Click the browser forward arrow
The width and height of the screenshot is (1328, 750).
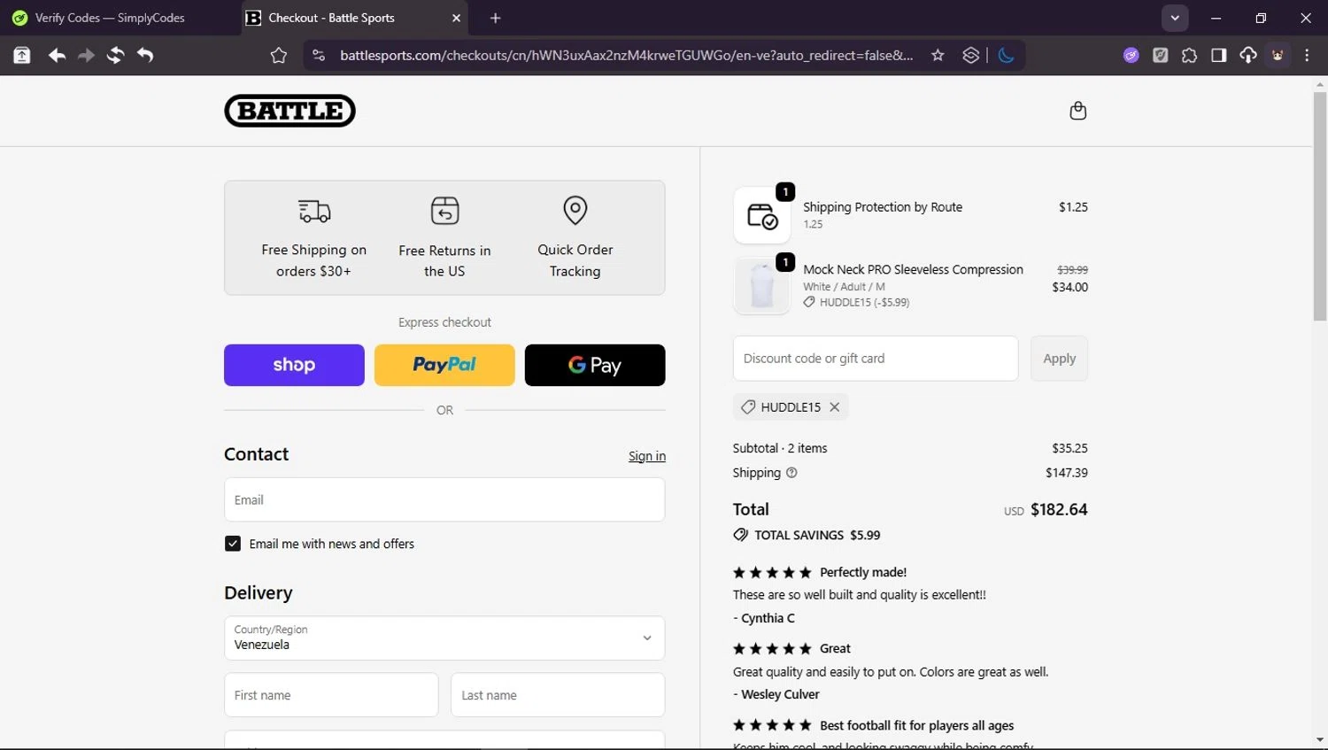[x=86, y=56]
